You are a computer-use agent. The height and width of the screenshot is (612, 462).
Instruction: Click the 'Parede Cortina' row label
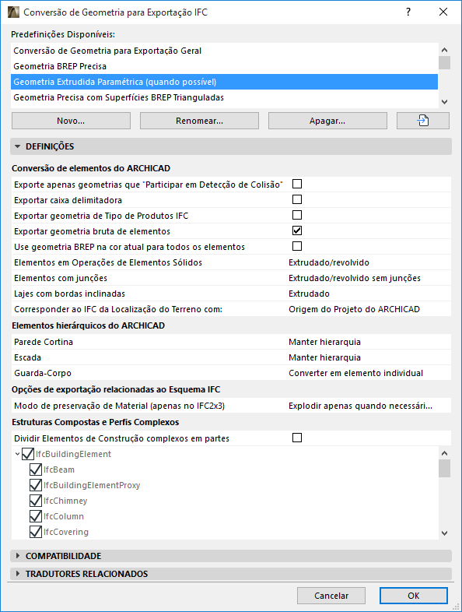(44, 342)
